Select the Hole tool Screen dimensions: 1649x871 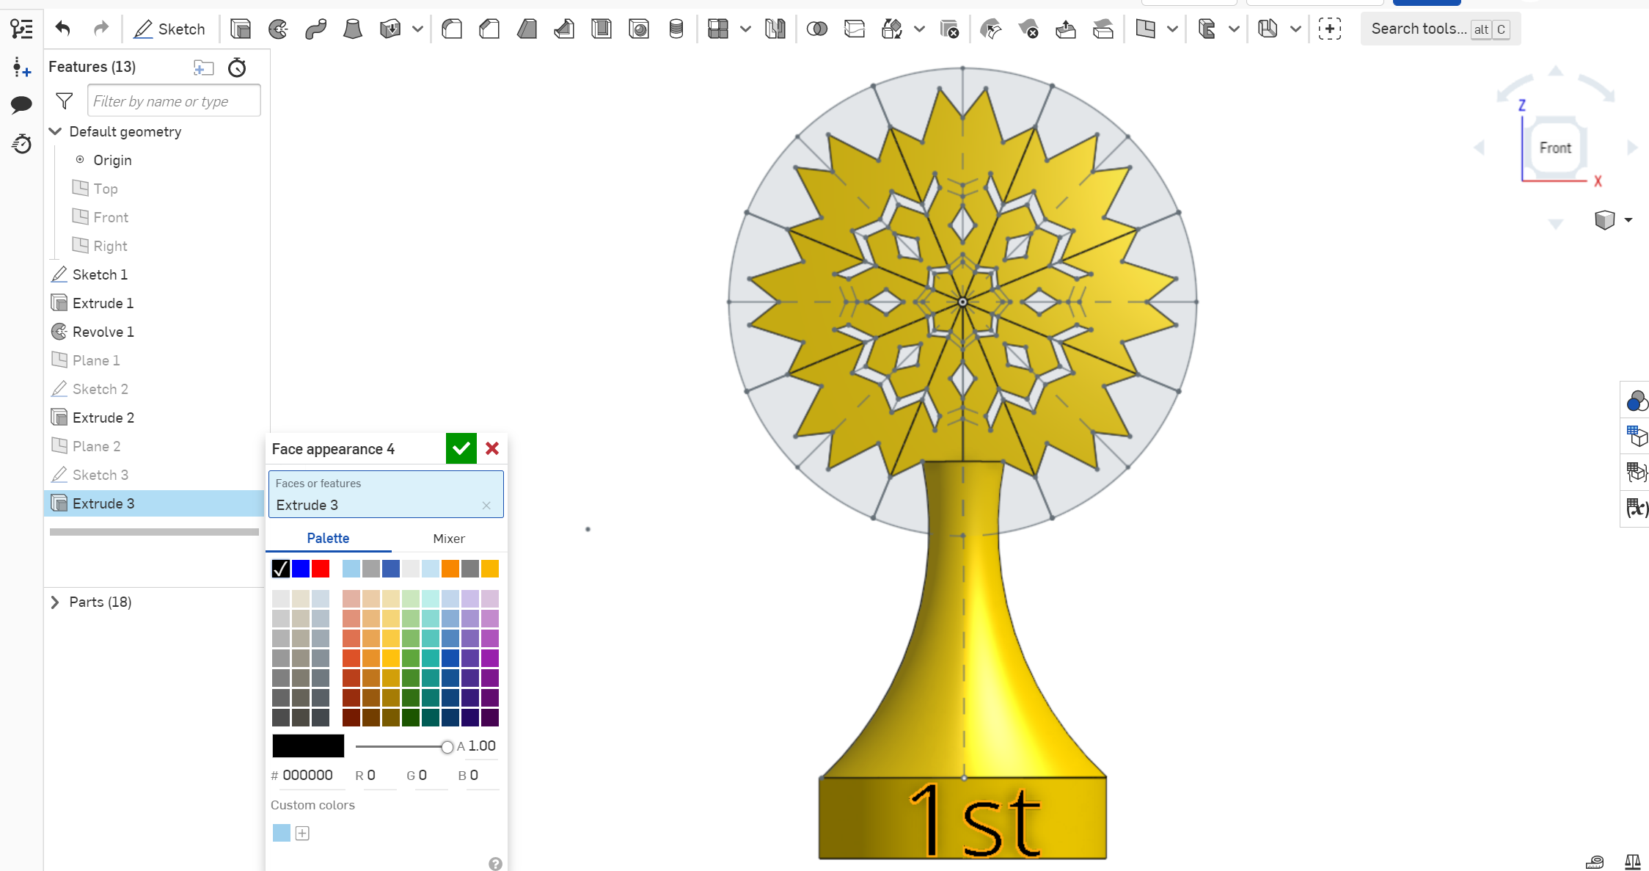[x=639, y=29]
